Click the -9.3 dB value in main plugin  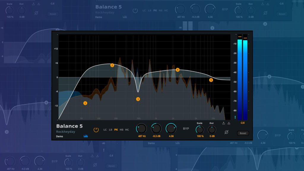(x=156, y=136)
